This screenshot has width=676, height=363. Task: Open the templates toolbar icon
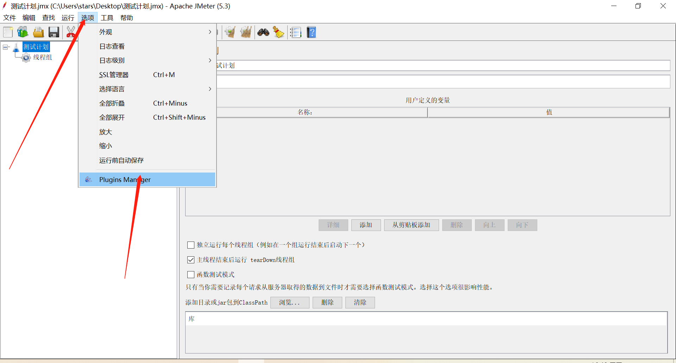pyautogui.click(x=23, y=32)
